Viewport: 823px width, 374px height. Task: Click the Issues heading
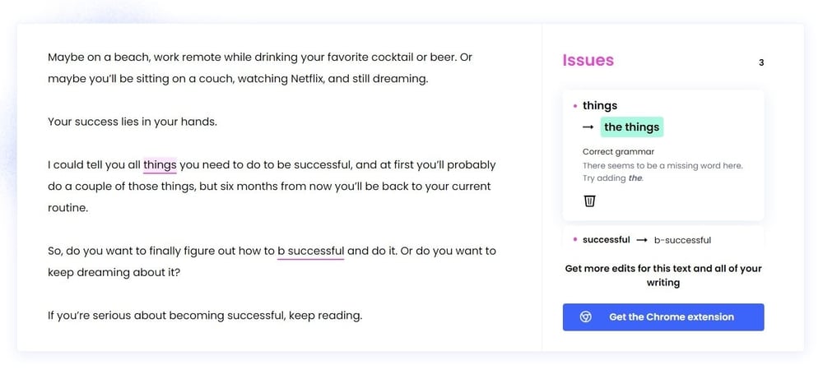coord(588,60)
